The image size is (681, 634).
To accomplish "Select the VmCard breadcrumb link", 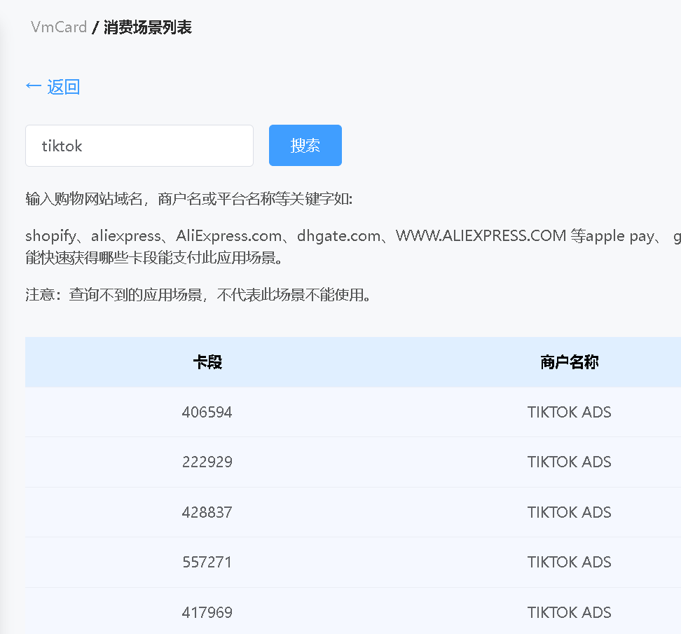I will point(58,27).
